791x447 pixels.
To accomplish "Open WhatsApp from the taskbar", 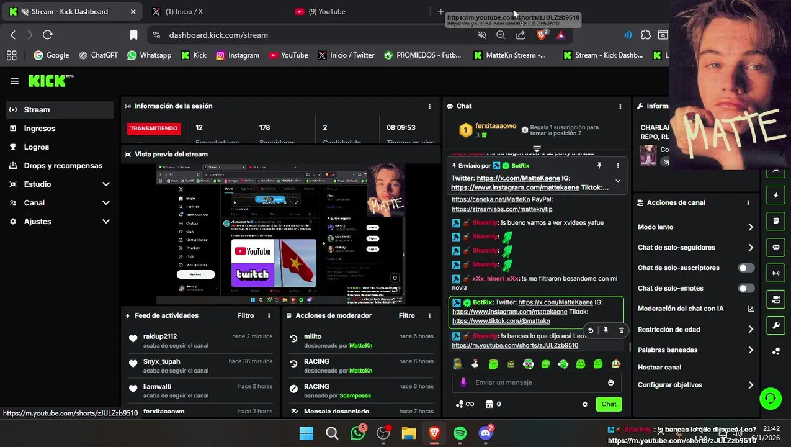I will point(358,433).
